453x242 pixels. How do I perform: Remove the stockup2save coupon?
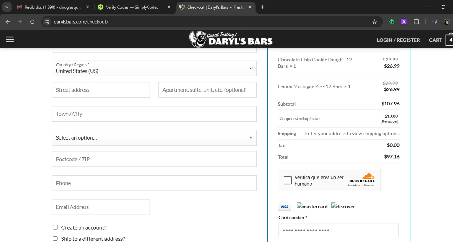click(x=389, y=121)
